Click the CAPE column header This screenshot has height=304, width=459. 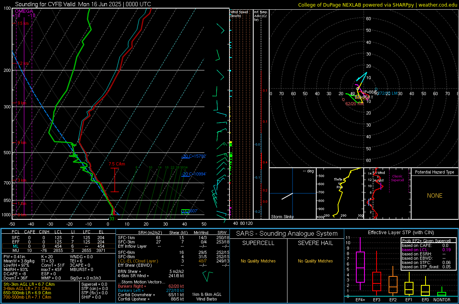tap(30, 232)
